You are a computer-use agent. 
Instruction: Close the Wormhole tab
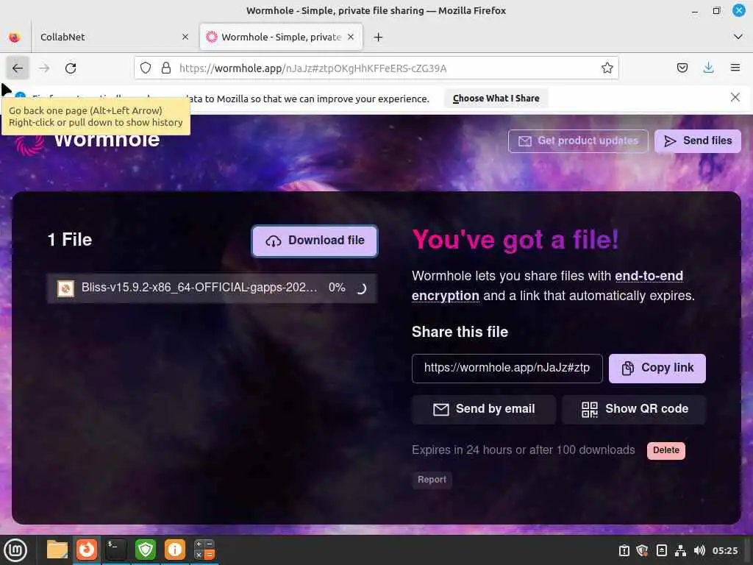[351, 37]
